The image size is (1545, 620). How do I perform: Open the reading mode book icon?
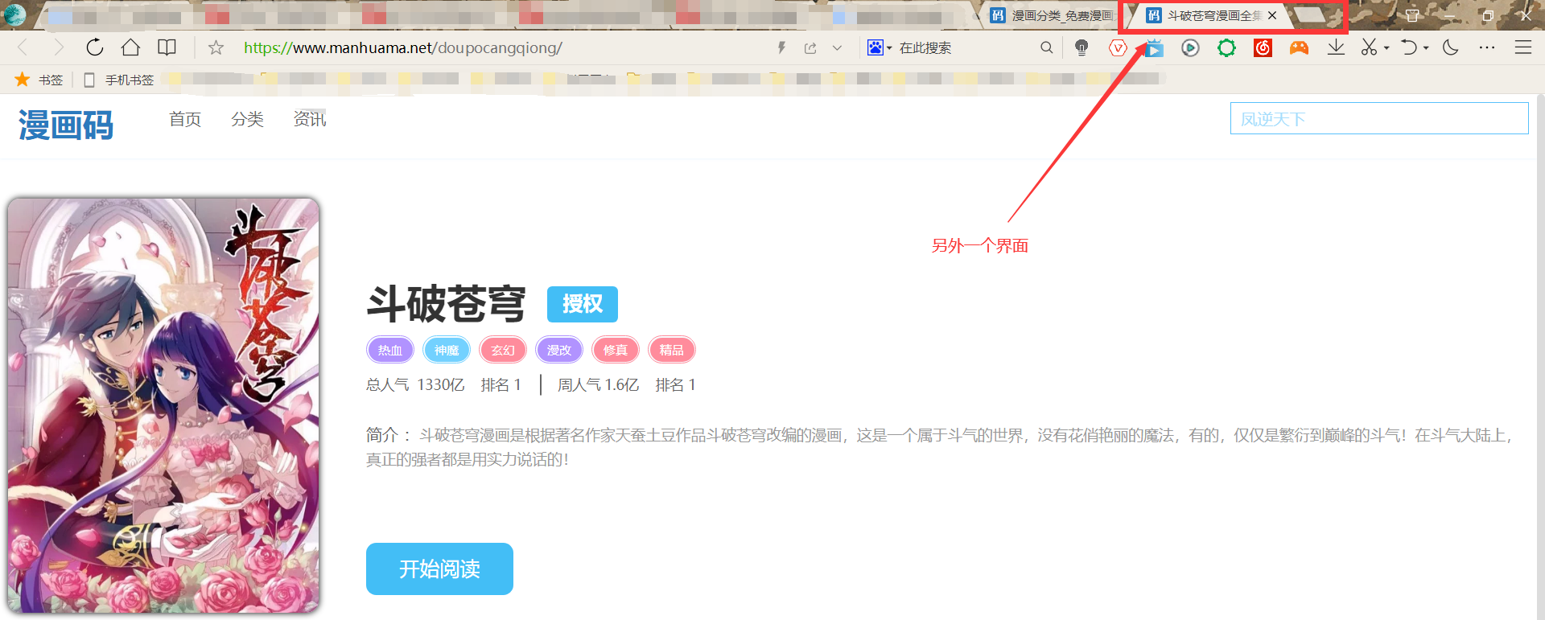pyautogui.click(x=167, y=47)
